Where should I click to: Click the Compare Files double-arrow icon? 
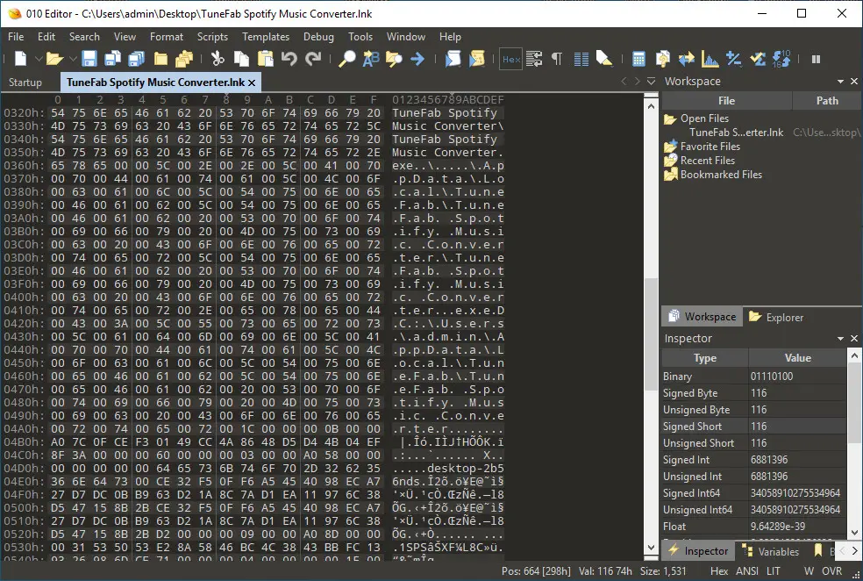687,59
